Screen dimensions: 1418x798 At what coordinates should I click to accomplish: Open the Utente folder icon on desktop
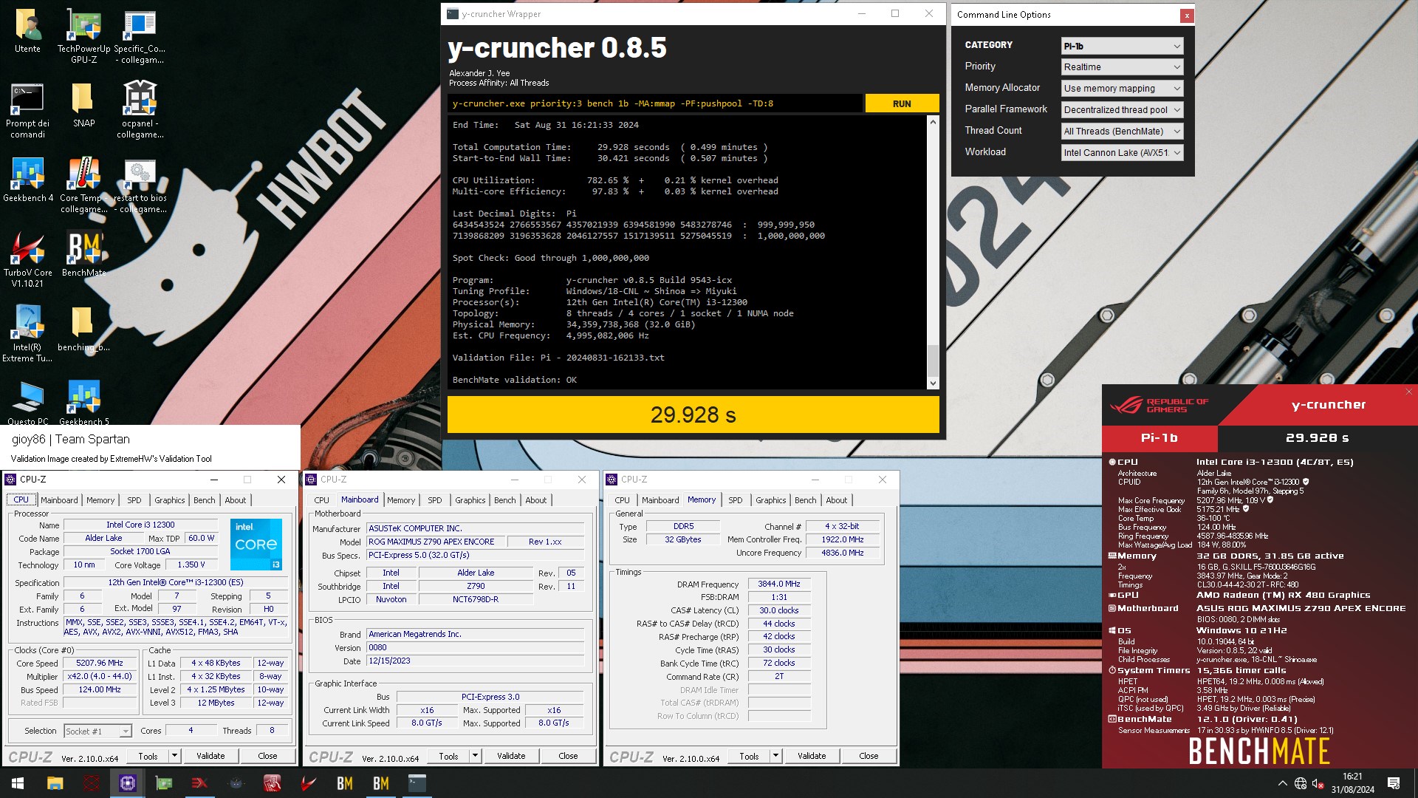click(x=27, y=32)
